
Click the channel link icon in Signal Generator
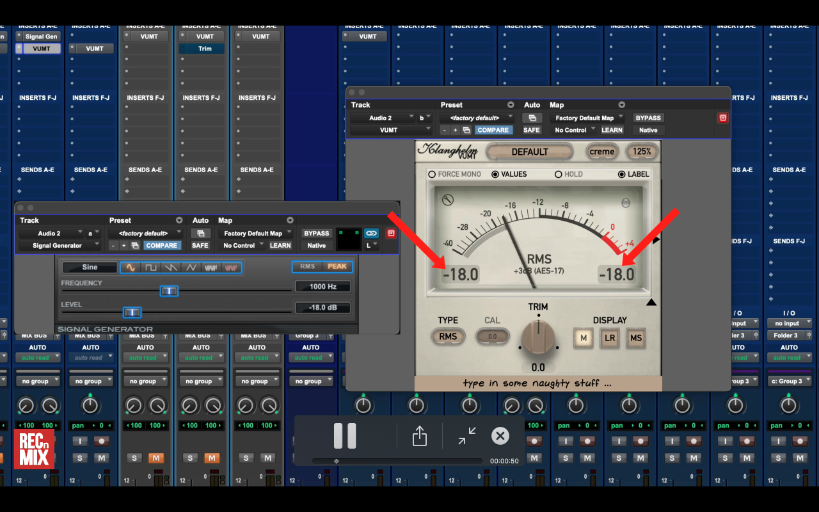(x=371, y=234)
